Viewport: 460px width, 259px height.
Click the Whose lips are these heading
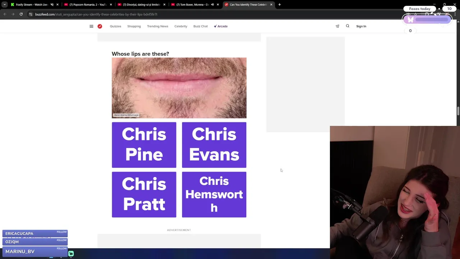140,54
